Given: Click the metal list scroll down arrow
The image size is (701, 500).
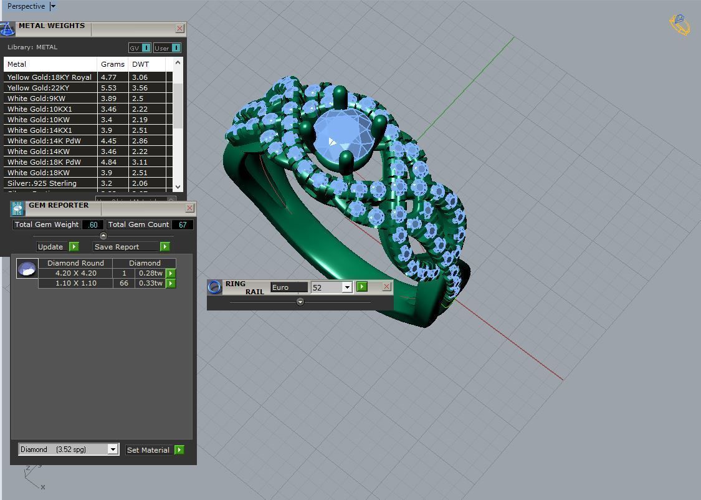Looking at the screenshot, I should tap(178, 187).
